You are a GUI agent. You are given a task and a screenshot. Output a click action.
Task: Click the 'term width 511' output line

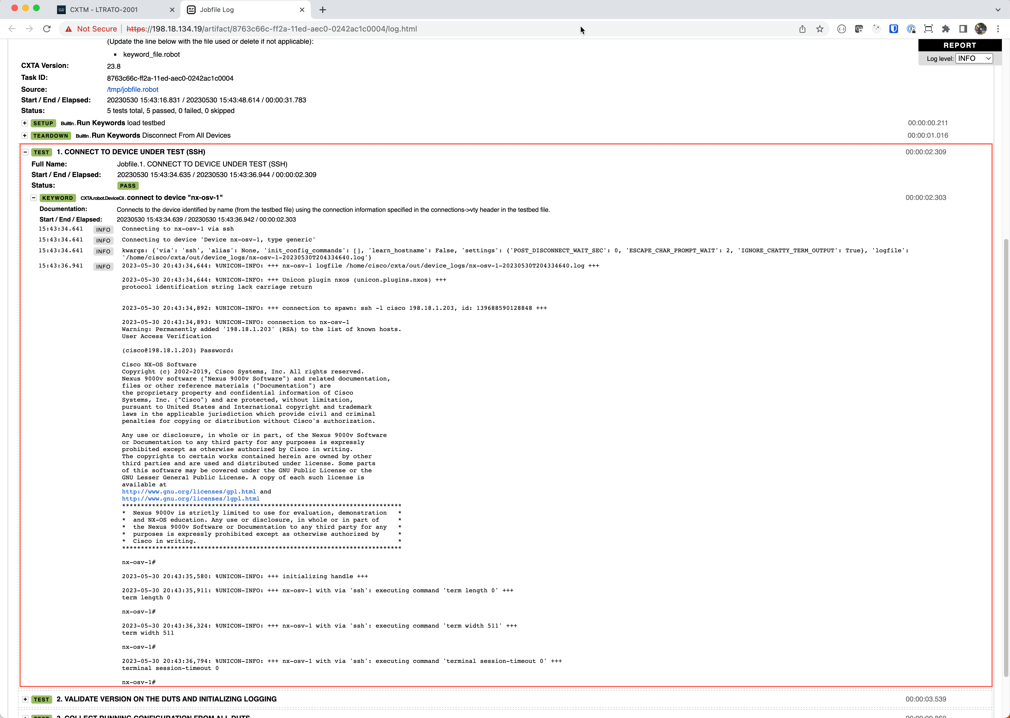click(x=148, y=633)
